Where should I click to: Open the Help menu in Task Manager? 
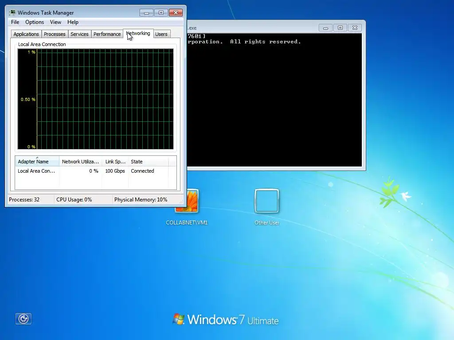click(73, 22)
